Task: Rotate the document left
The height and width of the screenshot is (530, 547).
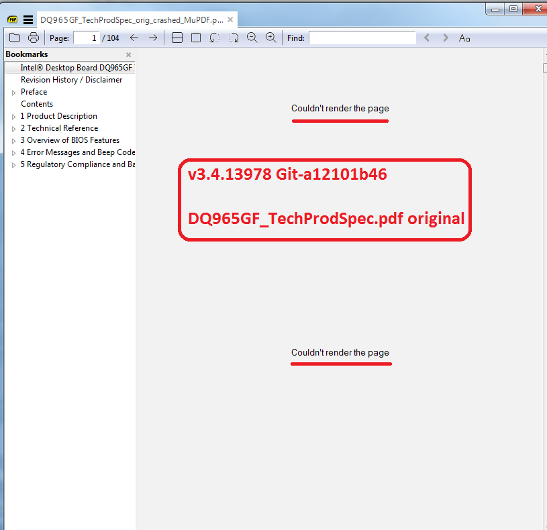Action: (214, 38)
